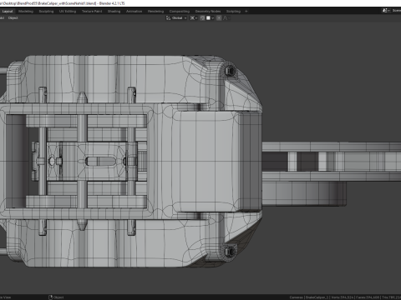Click the Scene name field
Viewport: 401px width, 300px height.
(396, 11)
